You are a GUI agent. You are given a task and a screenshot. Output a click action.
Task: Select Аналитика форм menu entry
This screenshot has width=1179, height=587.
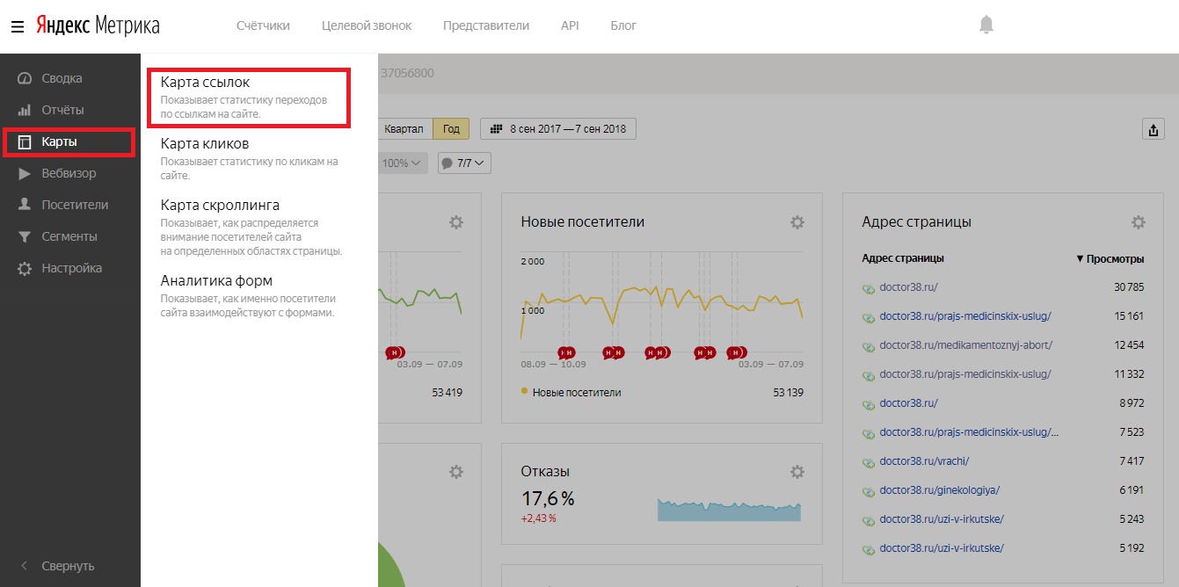pos(216,281)
